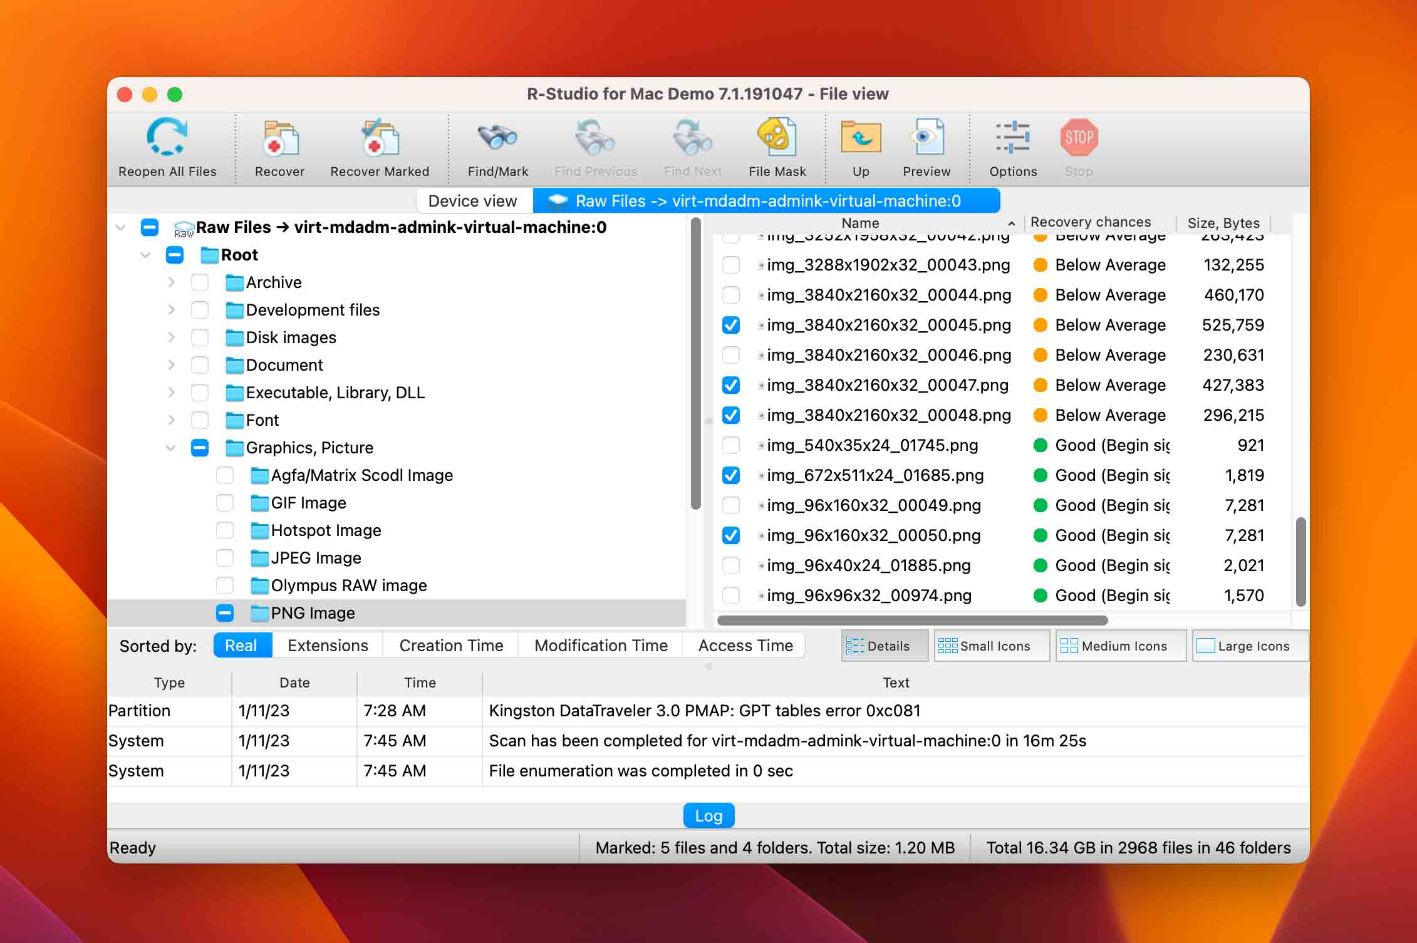
Task: Sort by Modification Time
Action: pyautogui.click(x=601, y=646)
